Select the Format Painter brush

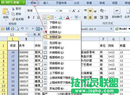pos(13,19)
